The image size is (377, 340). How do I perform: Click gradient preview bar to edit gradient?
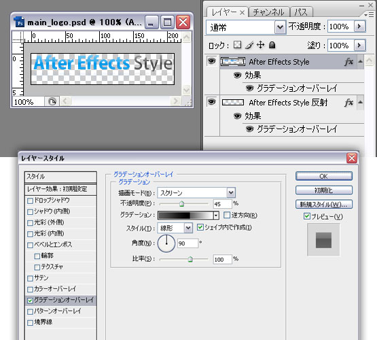pyautogui.click(x=185, y=216)
